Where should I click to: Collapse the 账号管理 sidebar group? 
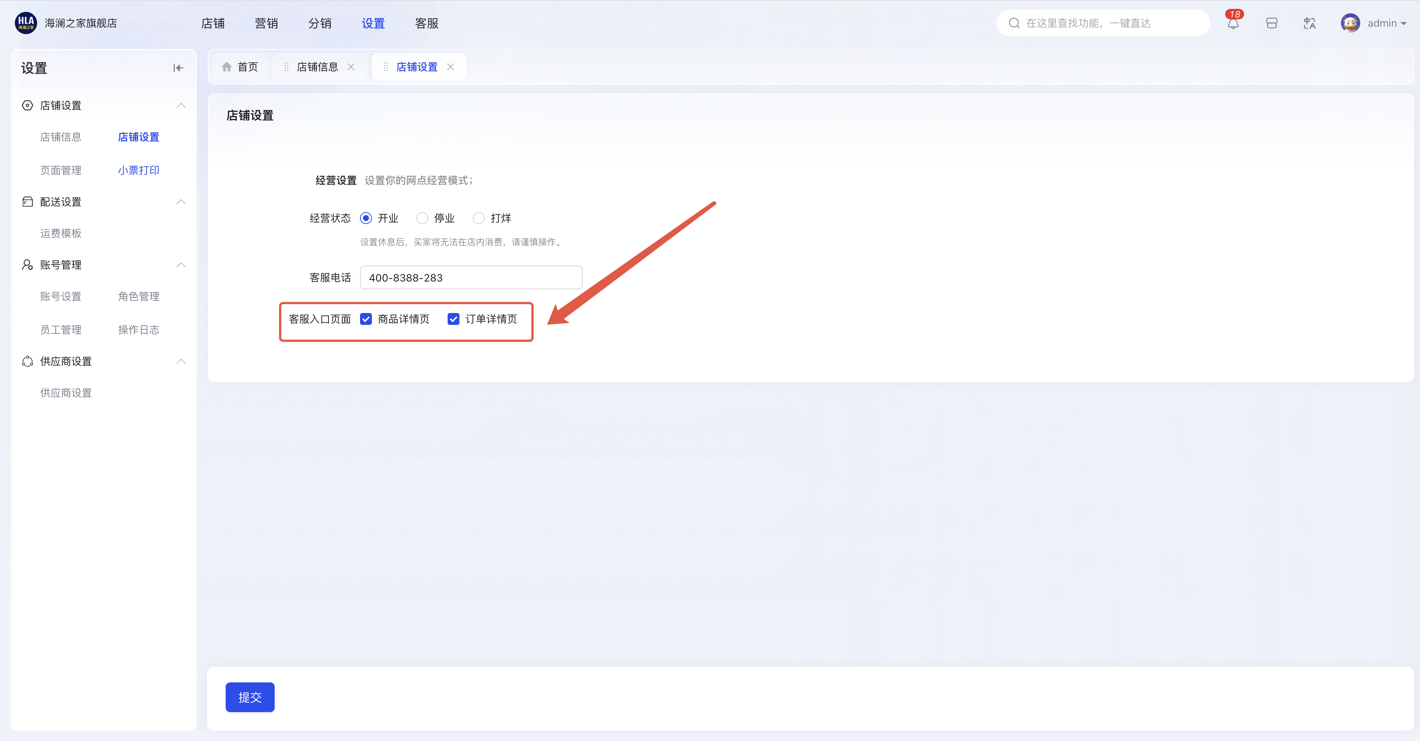[x=181, y=265]
